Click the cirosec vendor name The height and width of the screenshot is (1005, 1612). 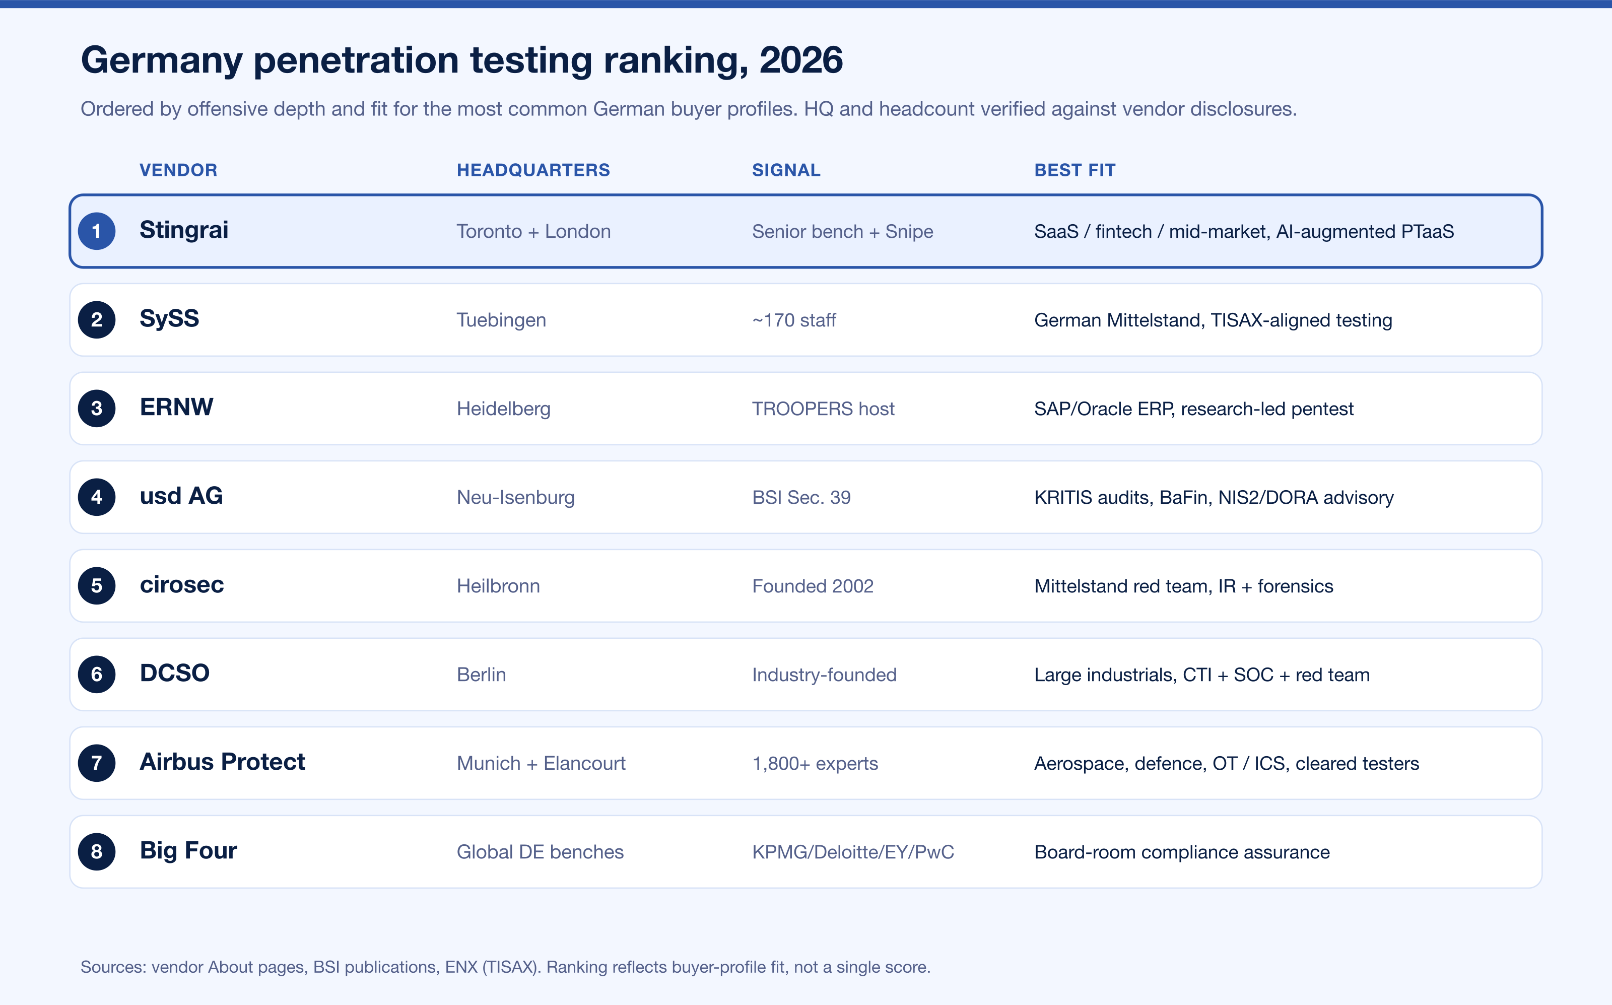181,584
